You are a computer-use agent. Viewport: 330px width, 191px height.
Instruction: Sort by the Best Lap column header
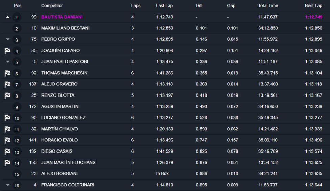pyautogui.click(x=313, y=6)
